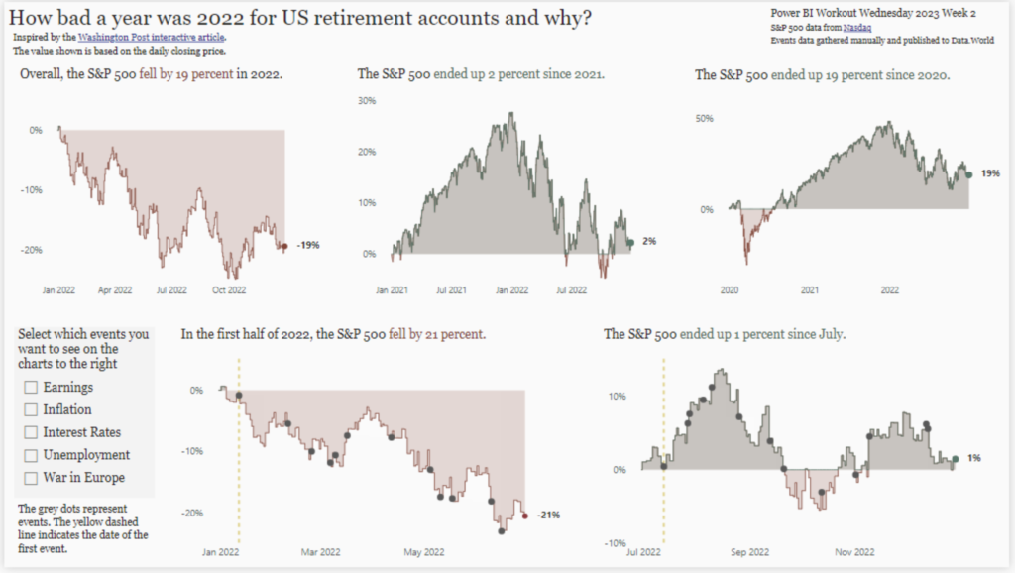Enable the War in Europe checkbox
This screenshot has width=1015, height=573.
coord(31,478)
